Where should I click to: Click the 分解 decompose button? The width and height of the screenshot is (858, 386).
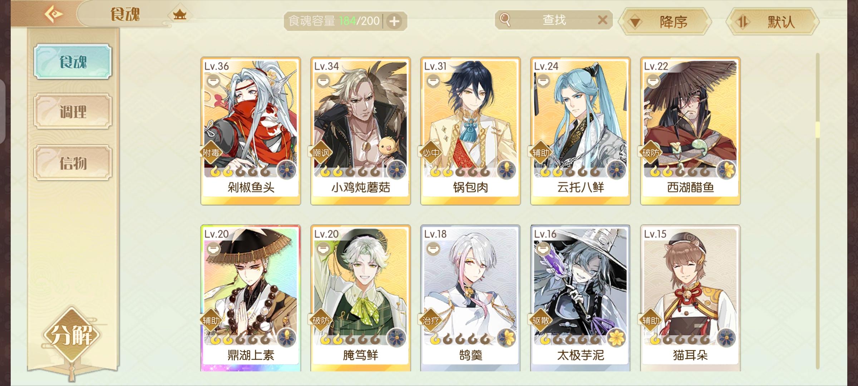coord(71,335)
